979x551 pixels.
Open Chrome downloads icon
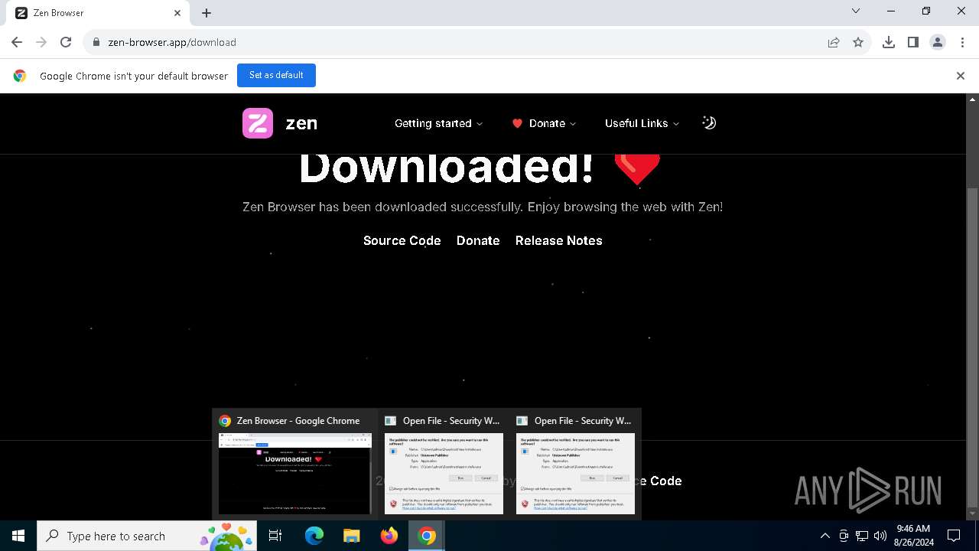(x=889, y=42)
